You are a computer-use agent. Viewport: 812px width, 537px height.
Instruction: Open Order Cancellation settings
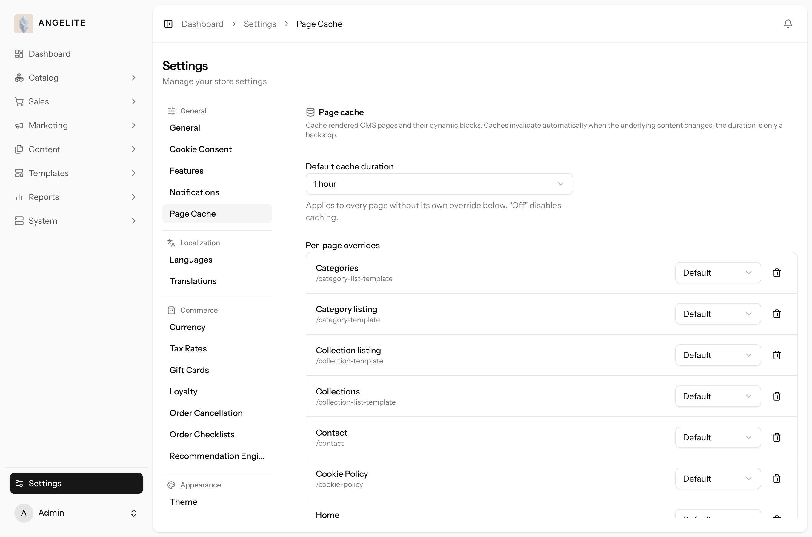[x=217, y=413]
